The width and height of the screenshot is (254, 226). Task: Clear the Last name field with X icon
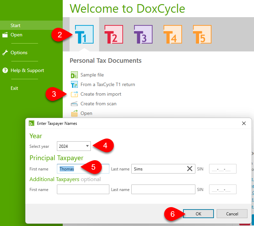(190, 169)
